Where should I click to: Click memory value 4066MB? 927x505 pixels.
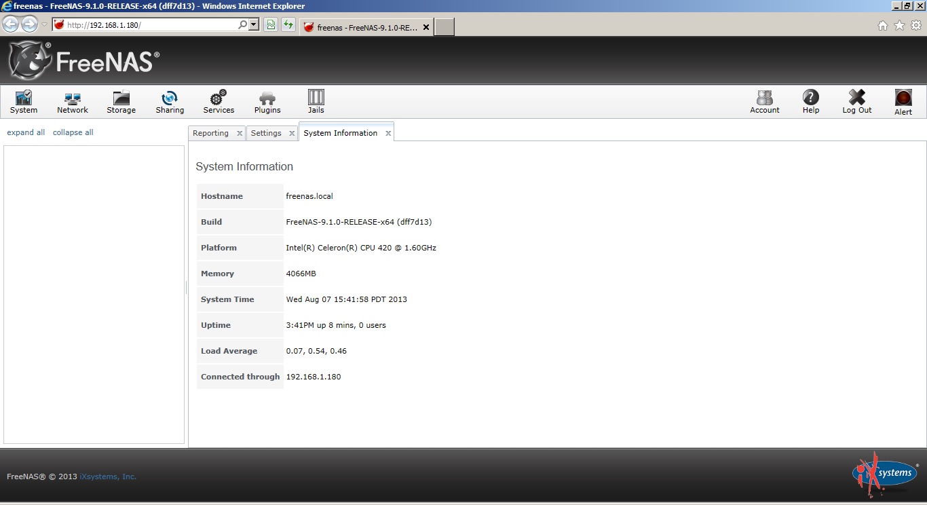tap(301, 274)
